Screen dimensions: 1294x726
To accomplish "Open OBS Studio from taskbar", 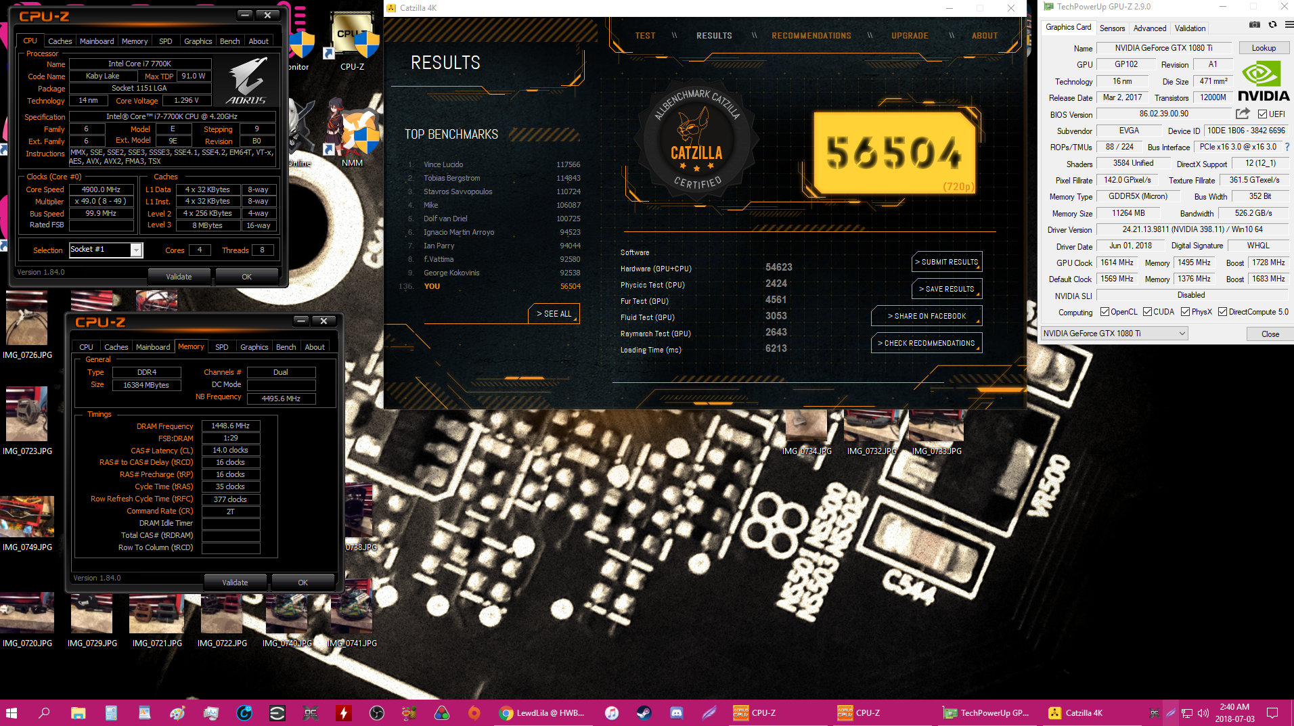I will tap(377, 712).
